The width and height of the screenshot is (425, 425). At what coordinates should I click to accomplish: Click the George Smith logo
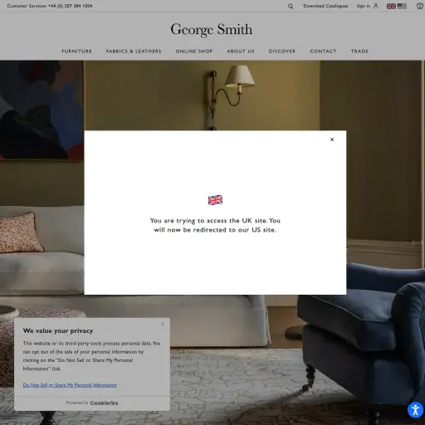212,30
